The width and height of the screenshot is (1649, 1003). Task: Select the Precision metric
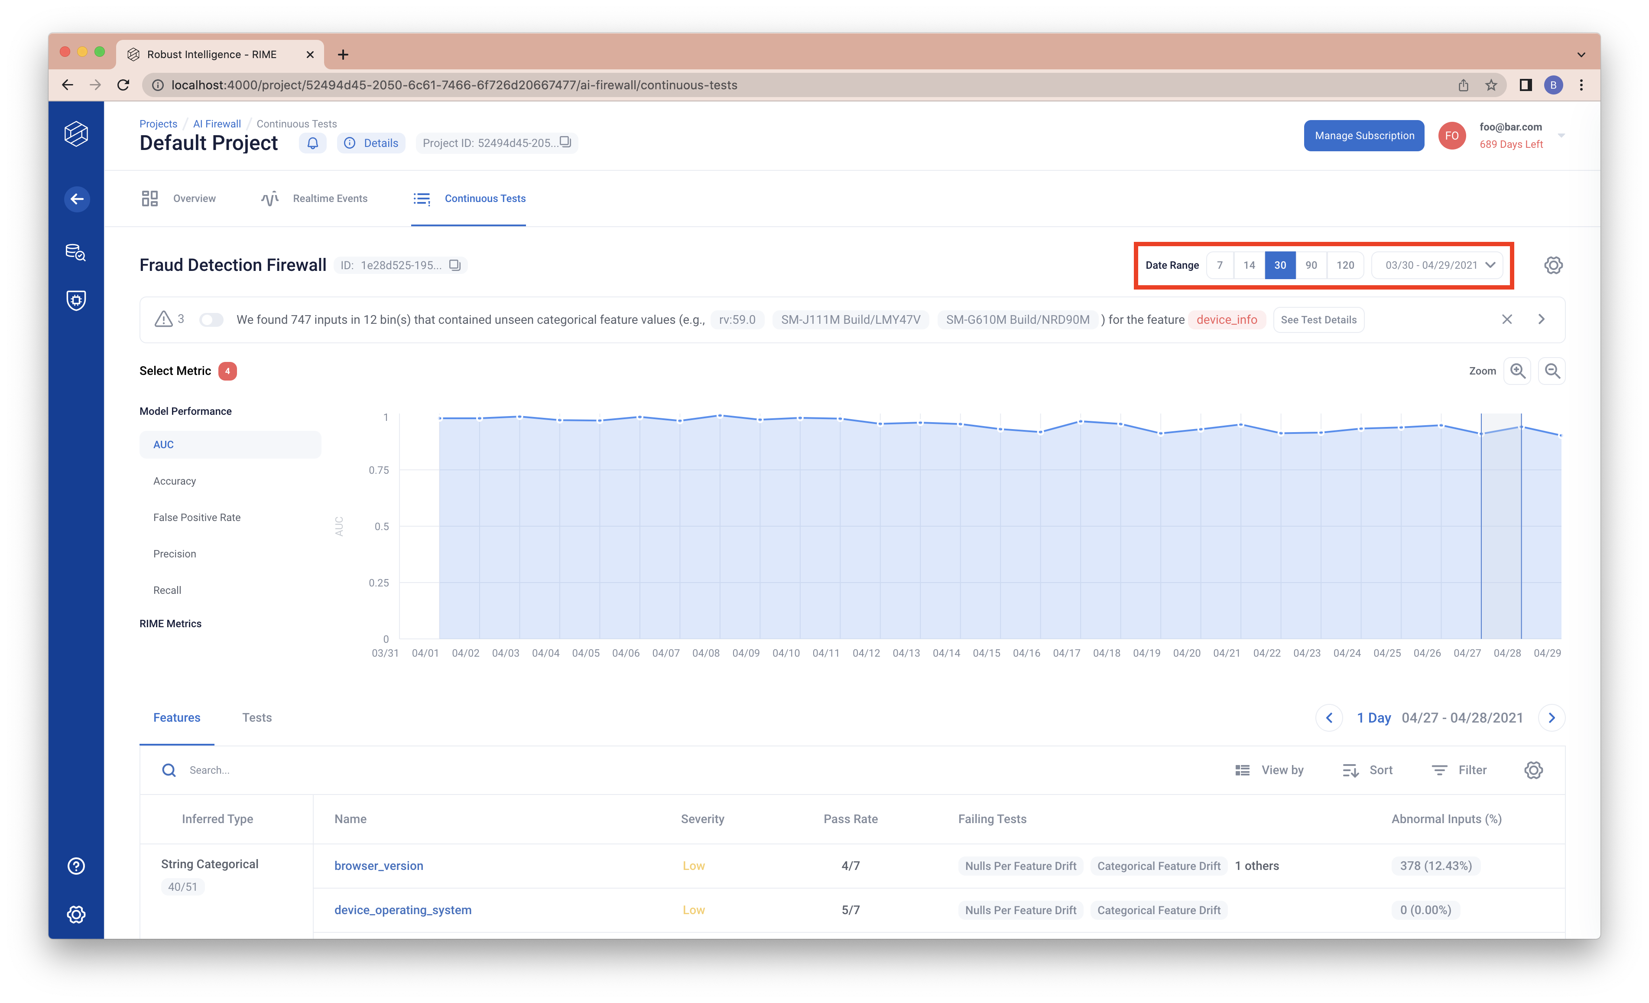click(175, 554)
